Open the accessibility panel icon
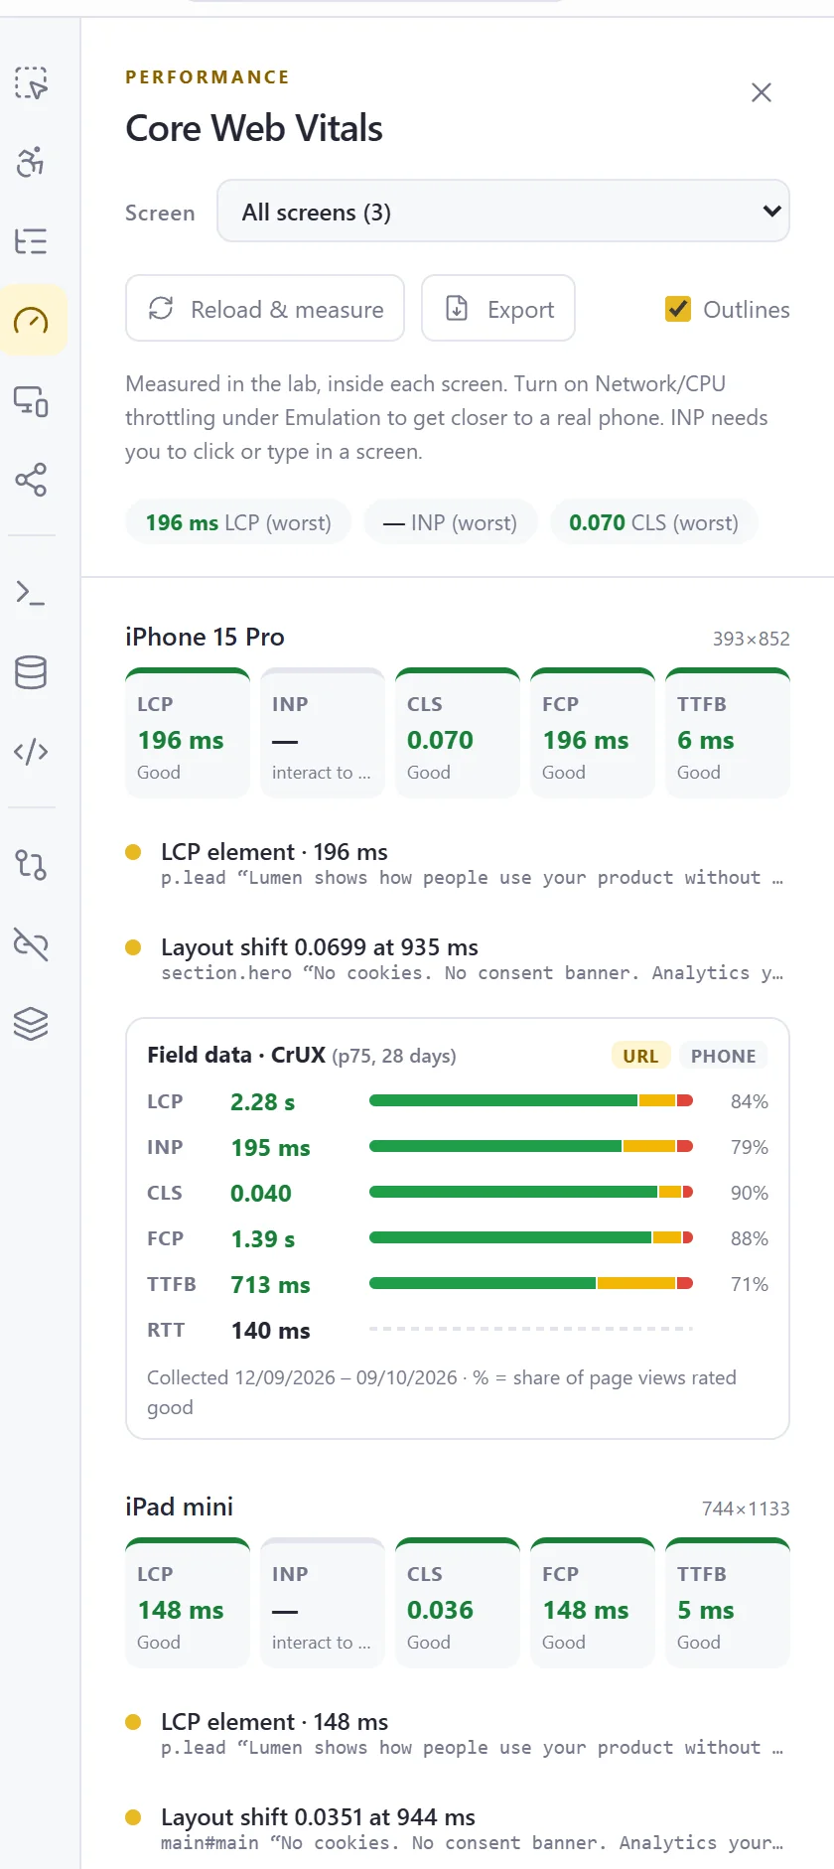The image size is (834, 1869). (31, 162)
